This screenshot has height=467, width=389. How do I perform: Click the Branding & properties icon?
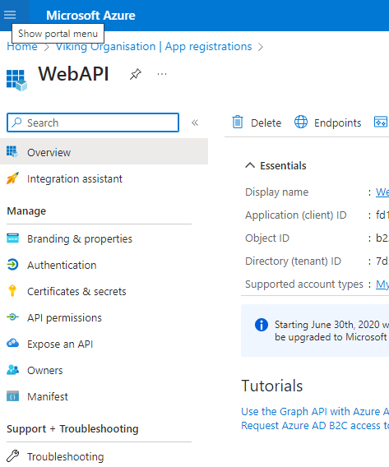pos(12,238)
